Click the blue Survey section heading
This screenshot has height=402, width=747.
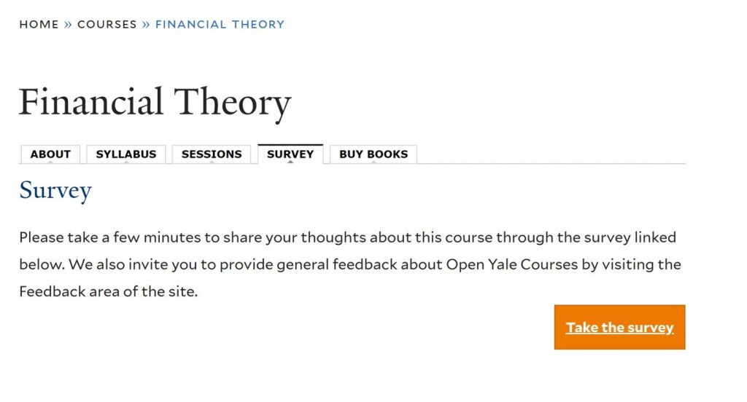pos(55,190)
